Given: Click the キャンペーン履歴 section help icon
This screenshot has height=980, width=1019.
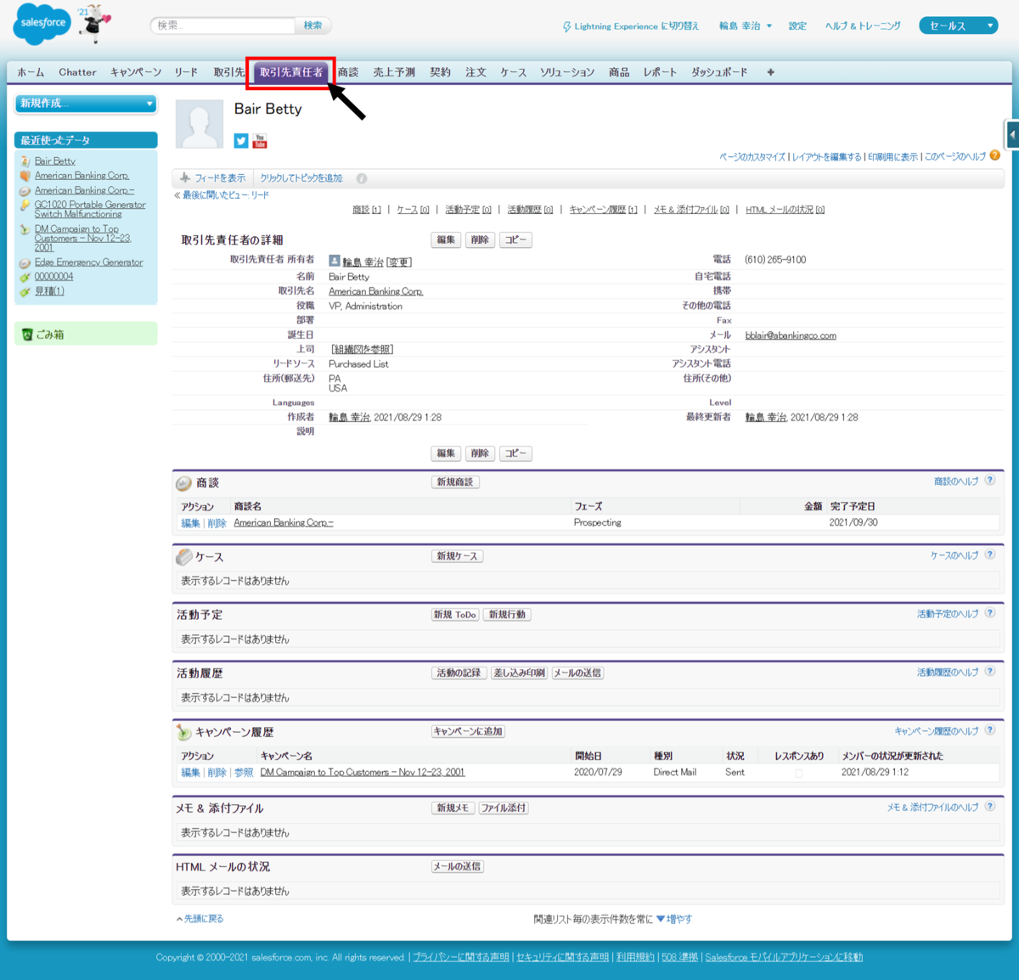Looking at the screenshot, I should [x=989, y=730].
